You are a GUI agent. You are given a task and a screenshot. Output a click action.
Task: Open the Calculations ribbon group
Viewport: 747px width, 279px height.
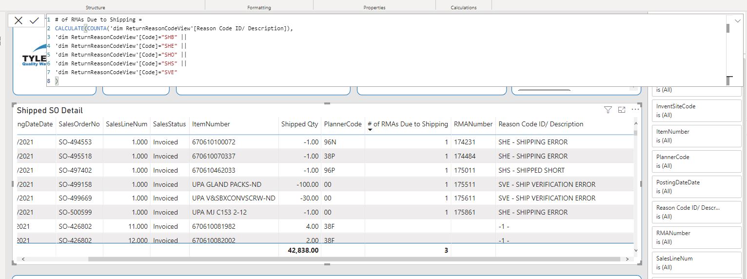pyautogui.click(x=464, y=7)
